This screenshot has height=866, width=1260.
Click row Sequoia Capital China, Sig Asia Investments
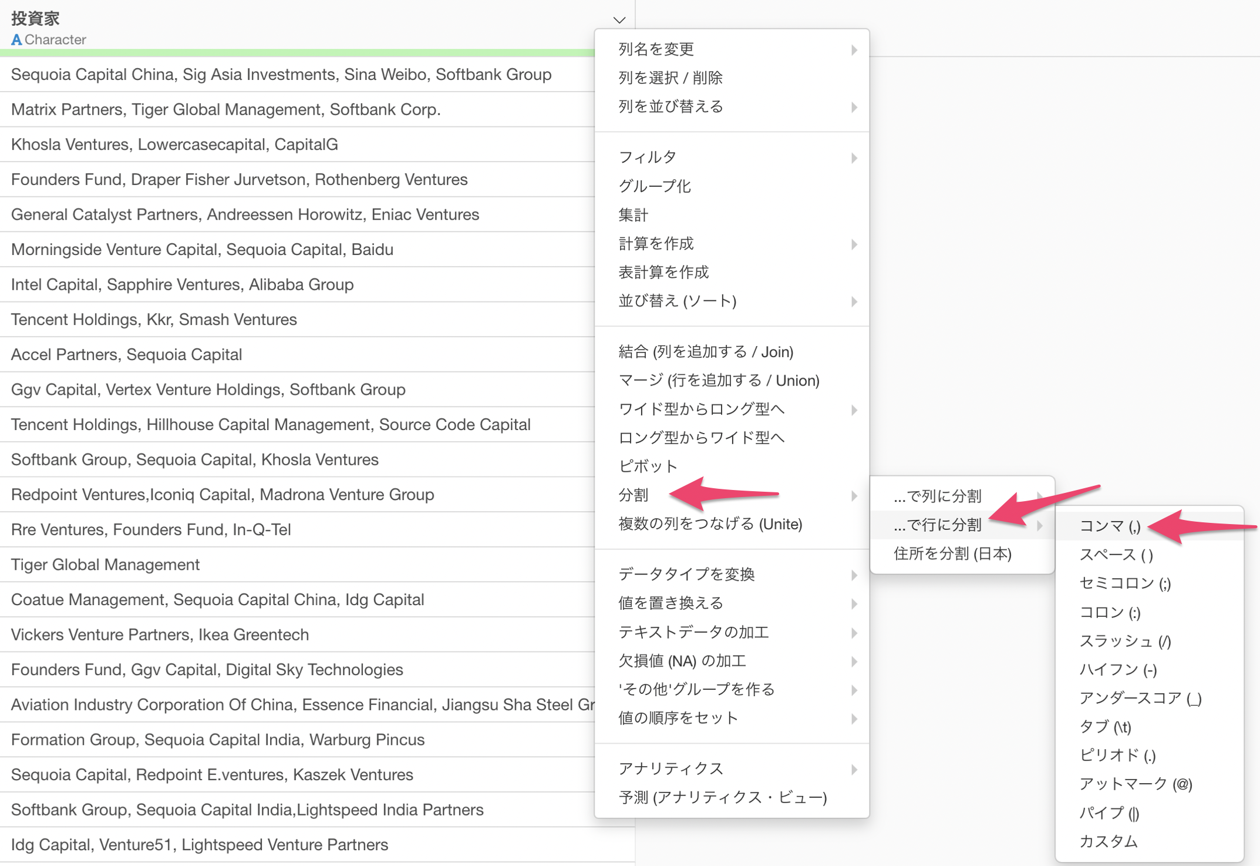click(x=297, y=74)
